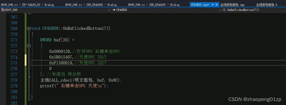286x105 pixels.
Task: Switch to the IDD_DIALOG2 dialog tab
Action: tap(91, 5)
